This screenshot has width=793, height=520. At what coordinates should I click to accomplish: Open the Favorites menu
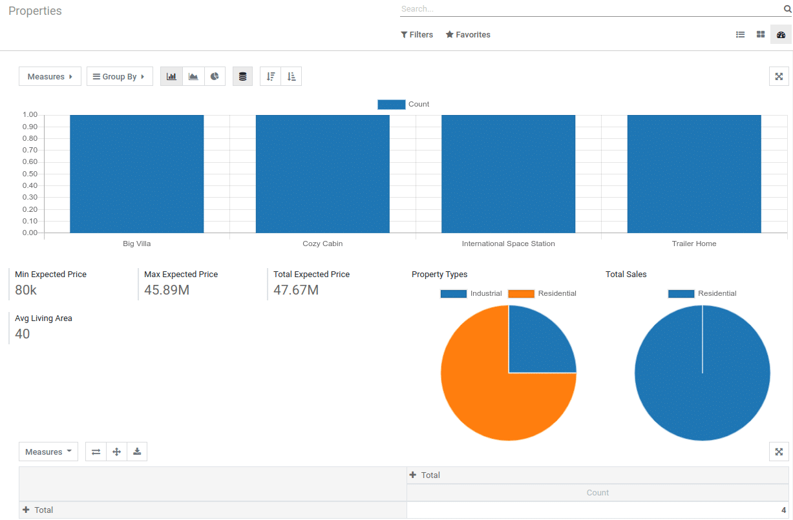(468, 34)
